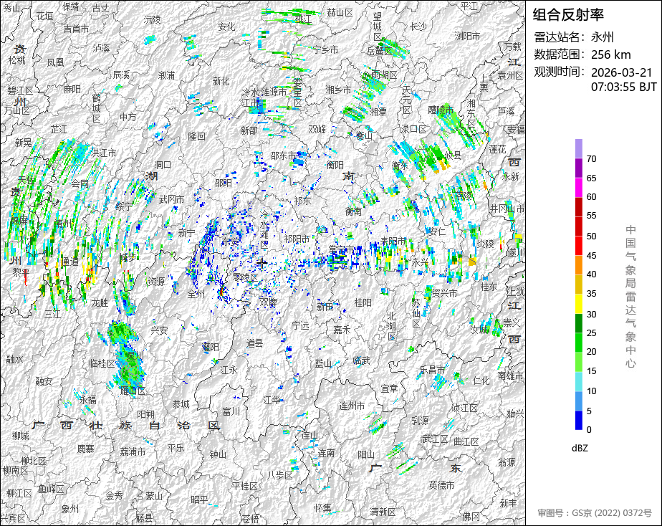This screenshot has height=526, width=662.
Task: Click the blue 0–5 dBZ legend swatch
Action: tap(579, 421)
